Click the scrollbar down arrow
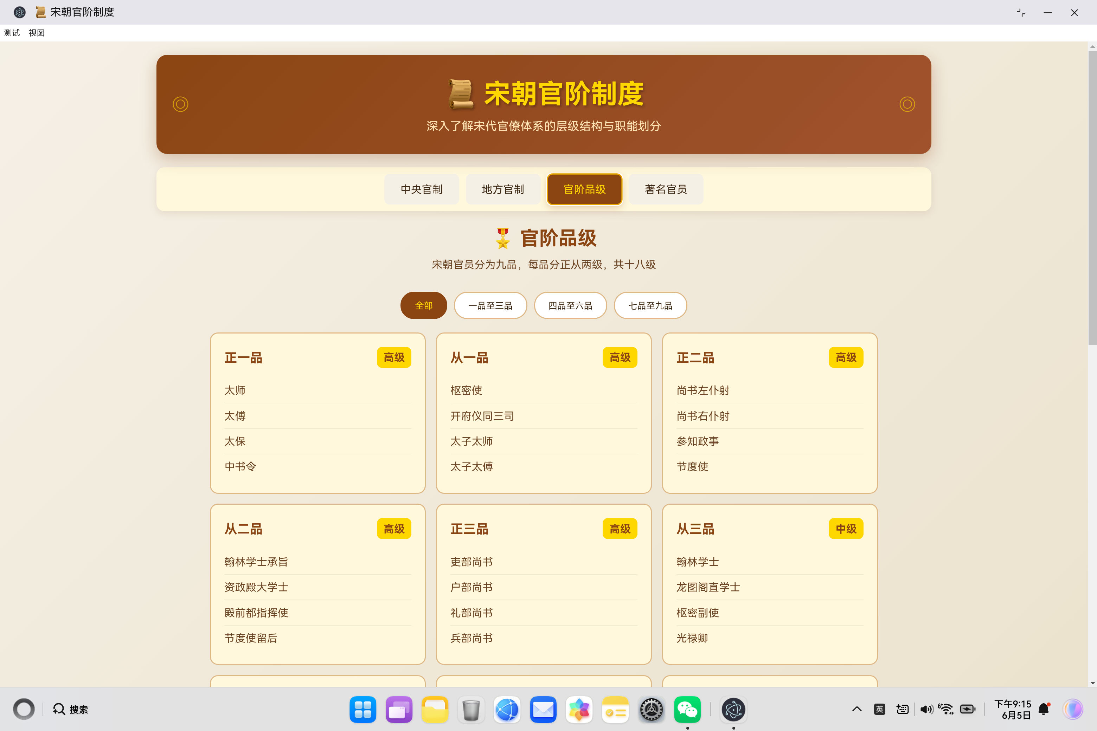Screen dimensions: 1097x731 (1092, 683)
